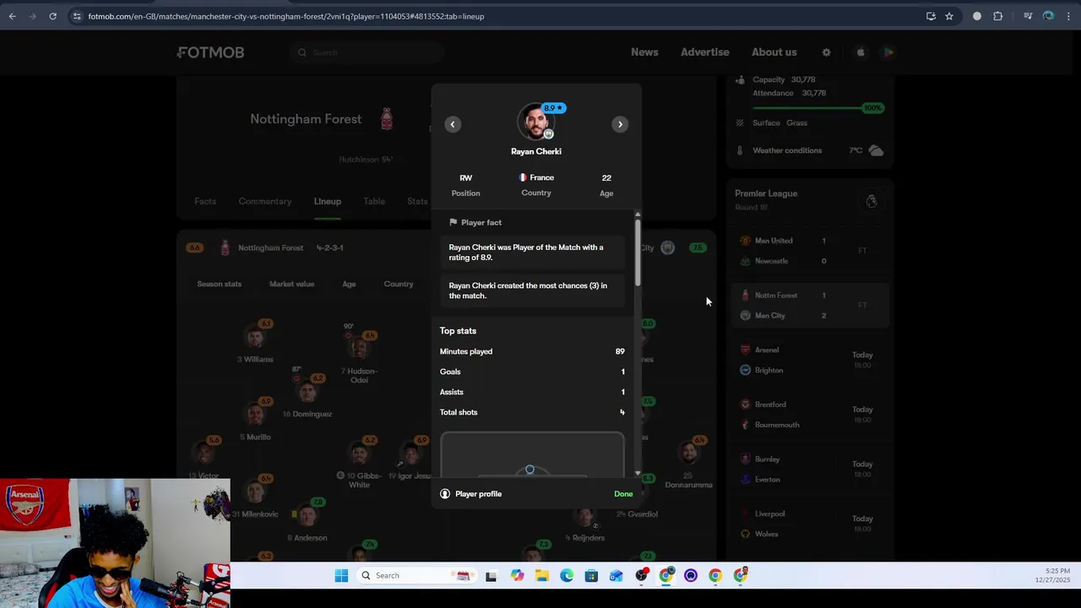Select player Anderson in lineup
Viewport: 1081px width, 608px height.
(x=307, y=517)
